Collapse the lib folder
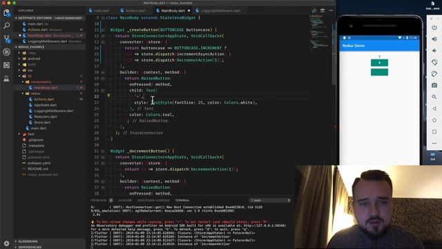Image resolution: width=442 pixels, height=249 pixels. [19, 76]
